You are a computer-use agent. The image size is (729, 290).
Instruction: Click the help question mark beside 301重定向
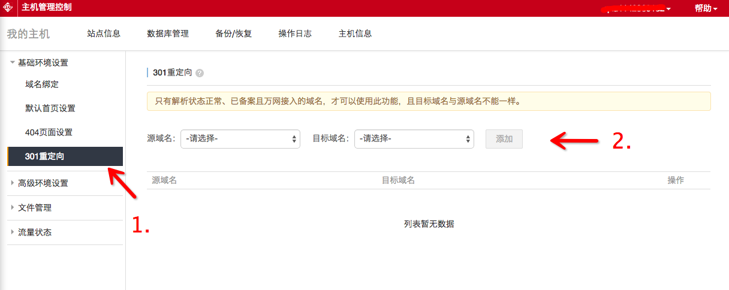click(x=200, y=73)
